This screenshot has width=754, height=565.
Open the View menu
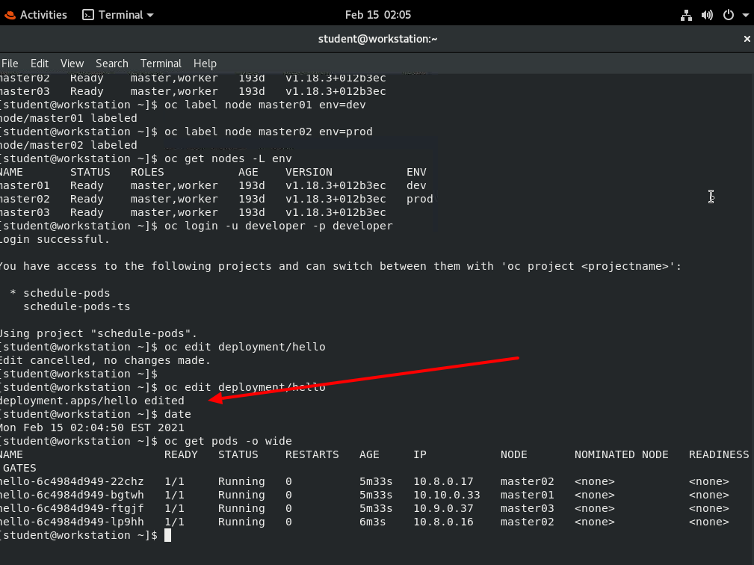(72, 64)
